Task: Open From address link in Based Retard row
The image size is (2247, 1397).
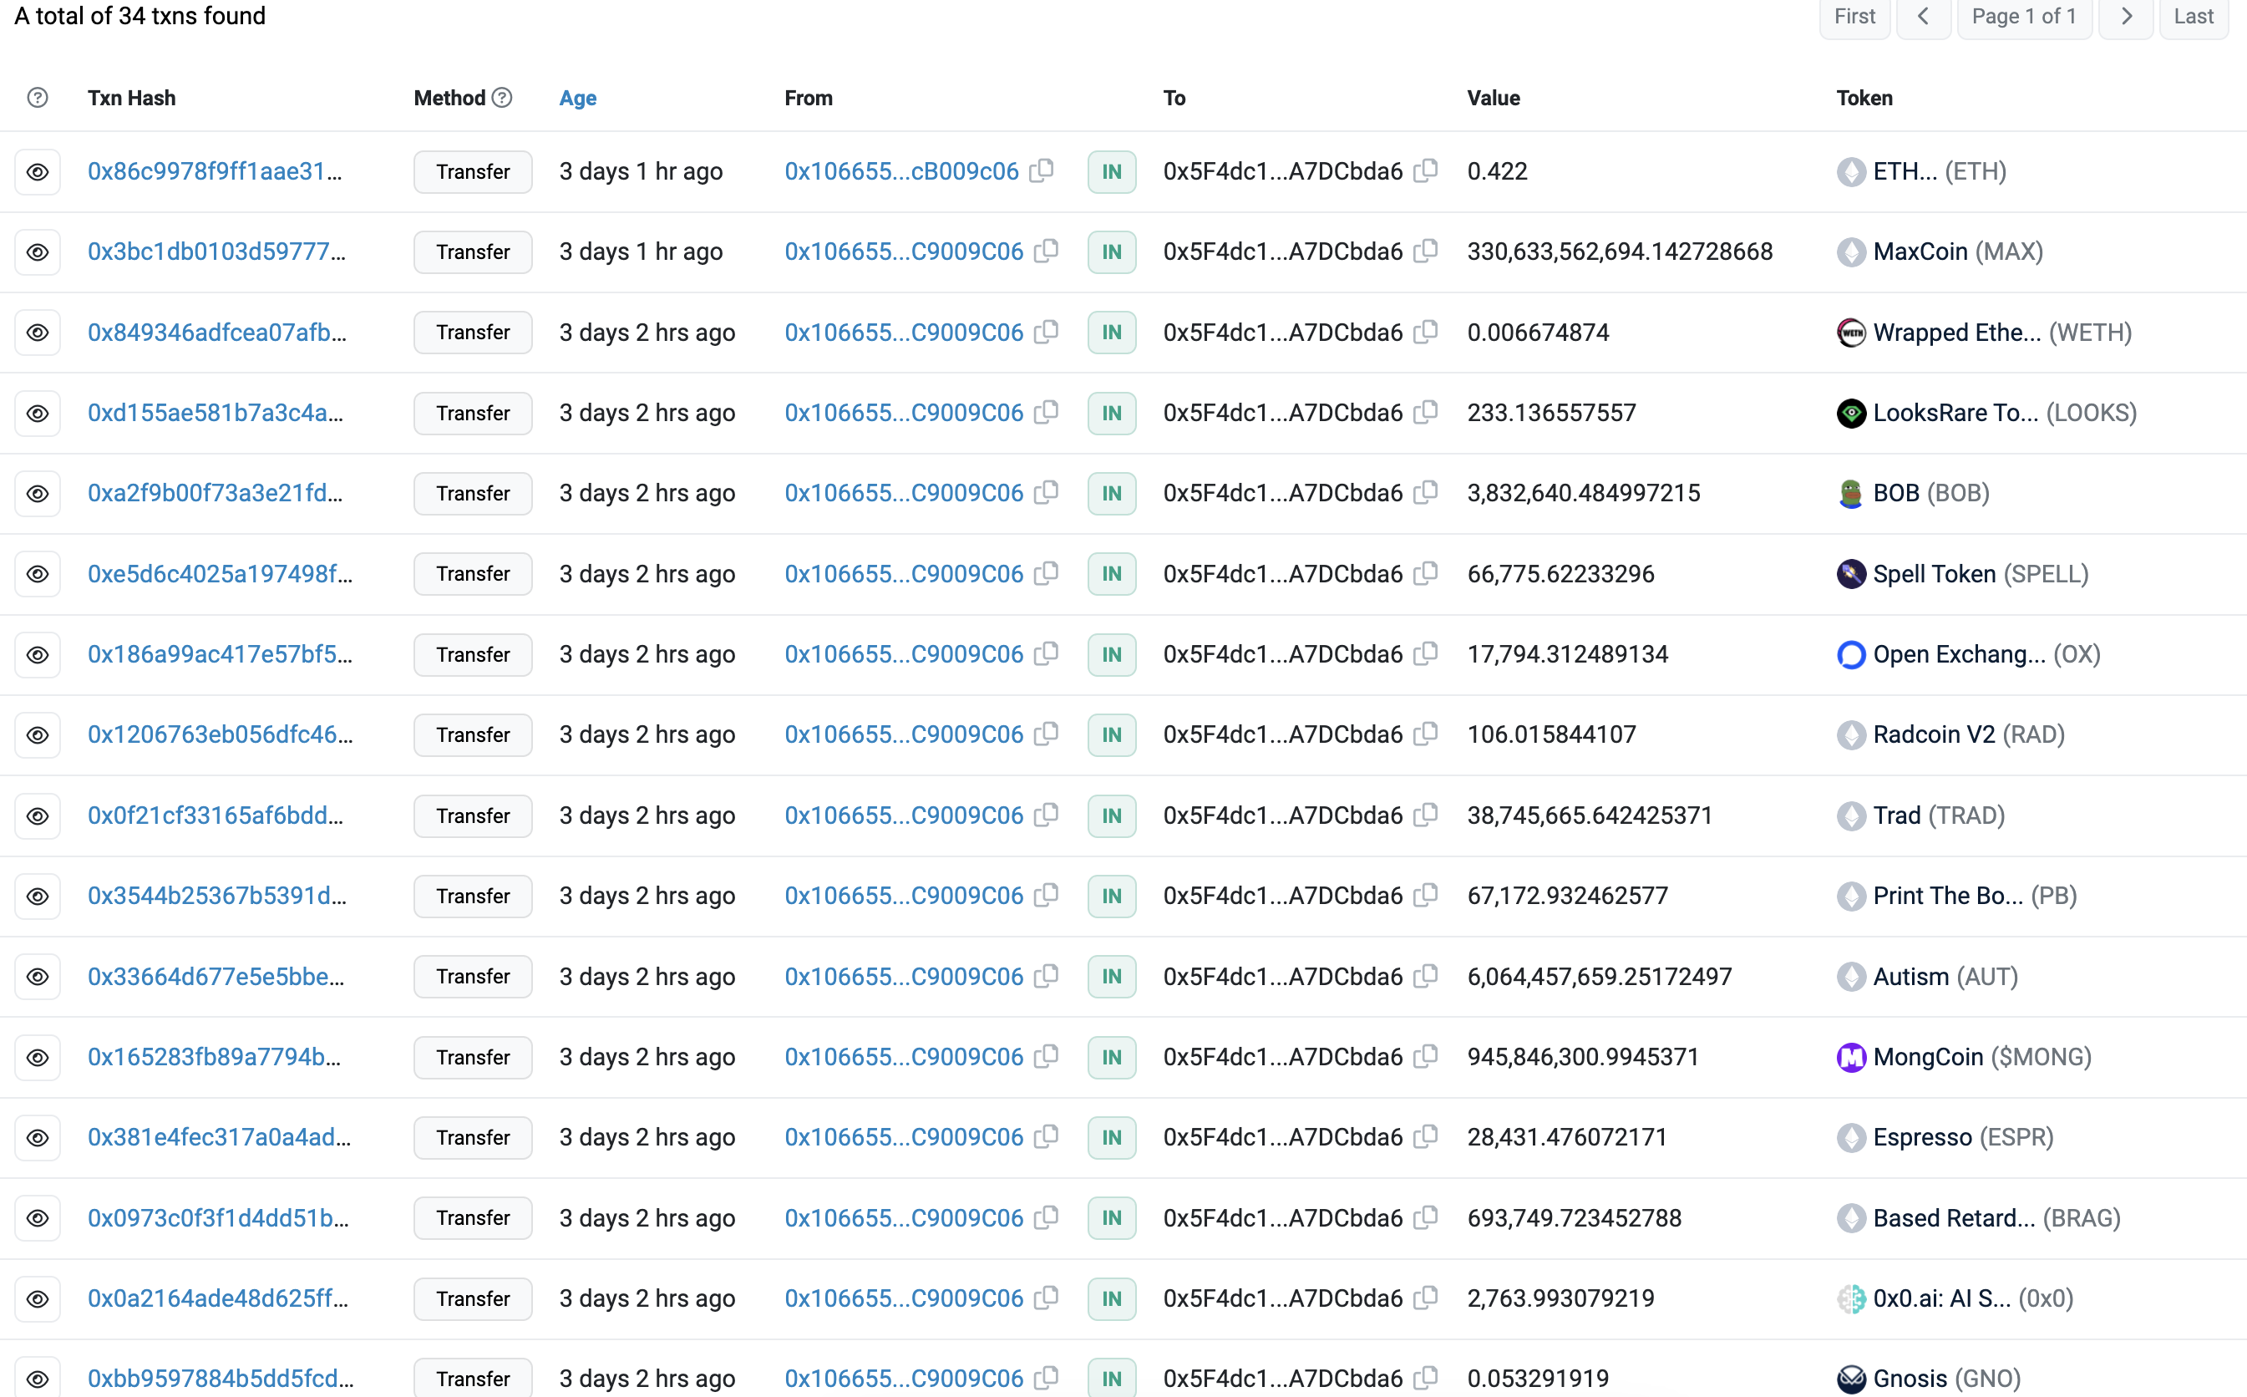Action: click(903, 1217)
